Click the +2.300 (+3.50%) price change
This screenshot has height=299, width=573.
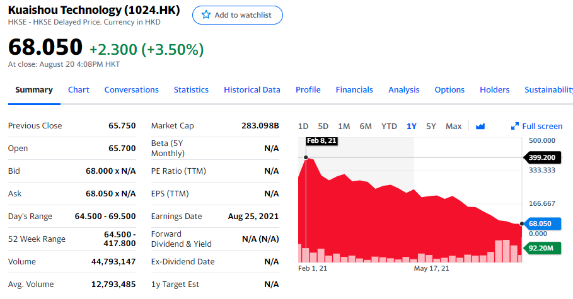(146, 49)
